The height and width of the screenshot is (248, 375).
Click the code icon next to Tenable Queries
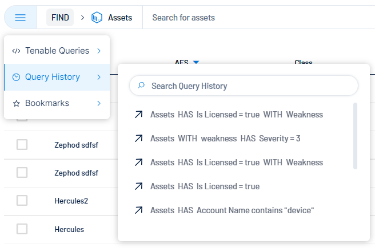click(x=16, y=51)
